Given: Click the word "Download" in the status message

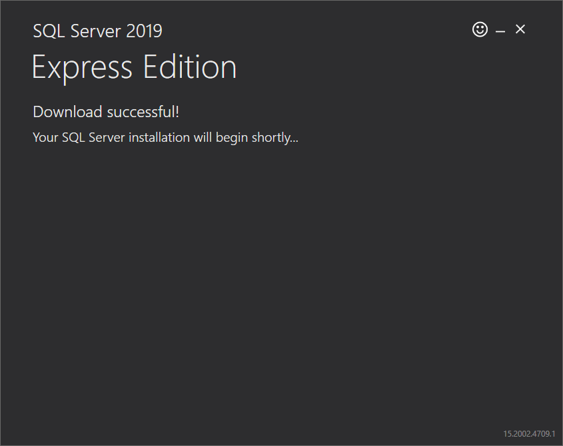Looking at the screenshot, I should 68,112.
